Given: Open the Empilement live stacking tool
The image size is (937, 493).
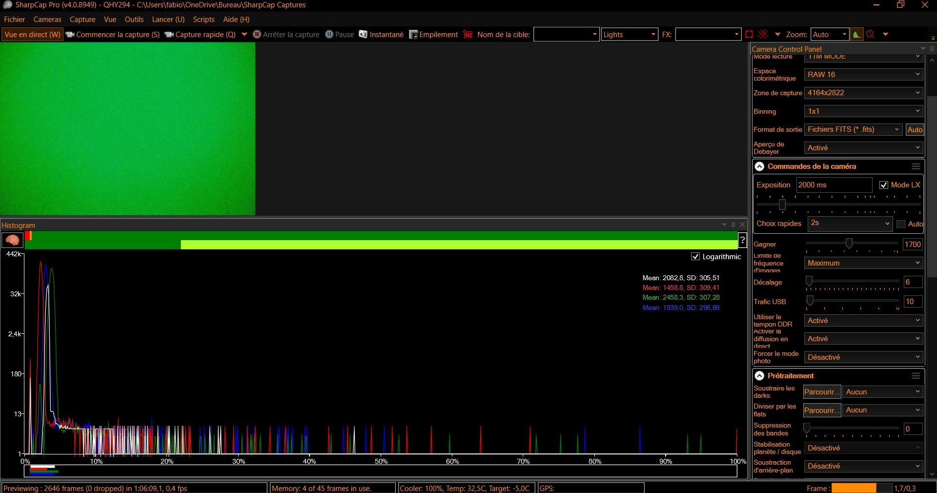Looking at the screenshot, I should (433, 35).
